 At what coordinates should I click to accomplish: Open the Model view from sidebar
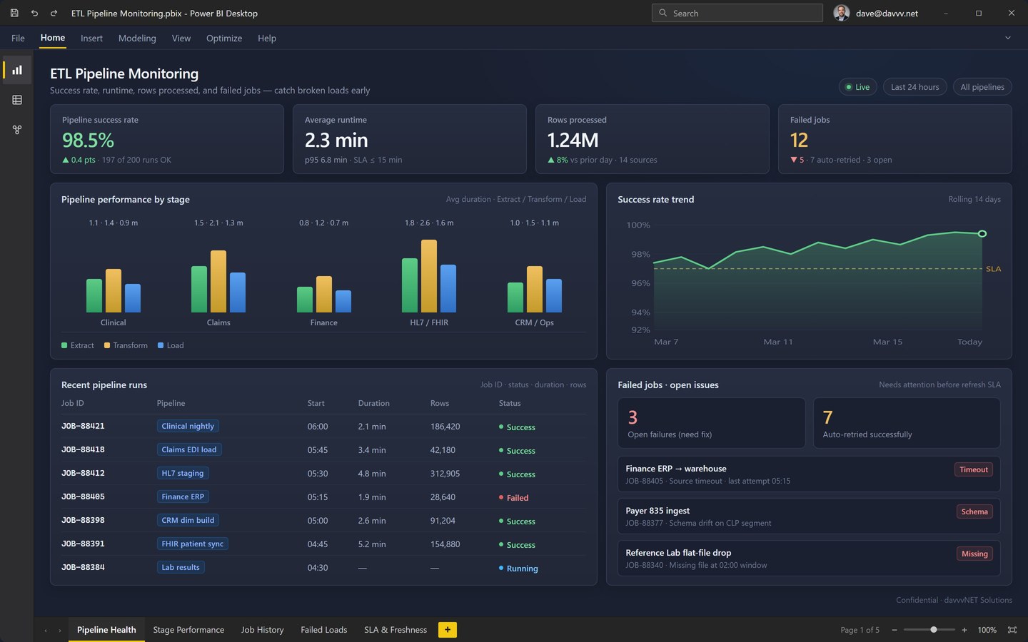click(x=17, y=130)
